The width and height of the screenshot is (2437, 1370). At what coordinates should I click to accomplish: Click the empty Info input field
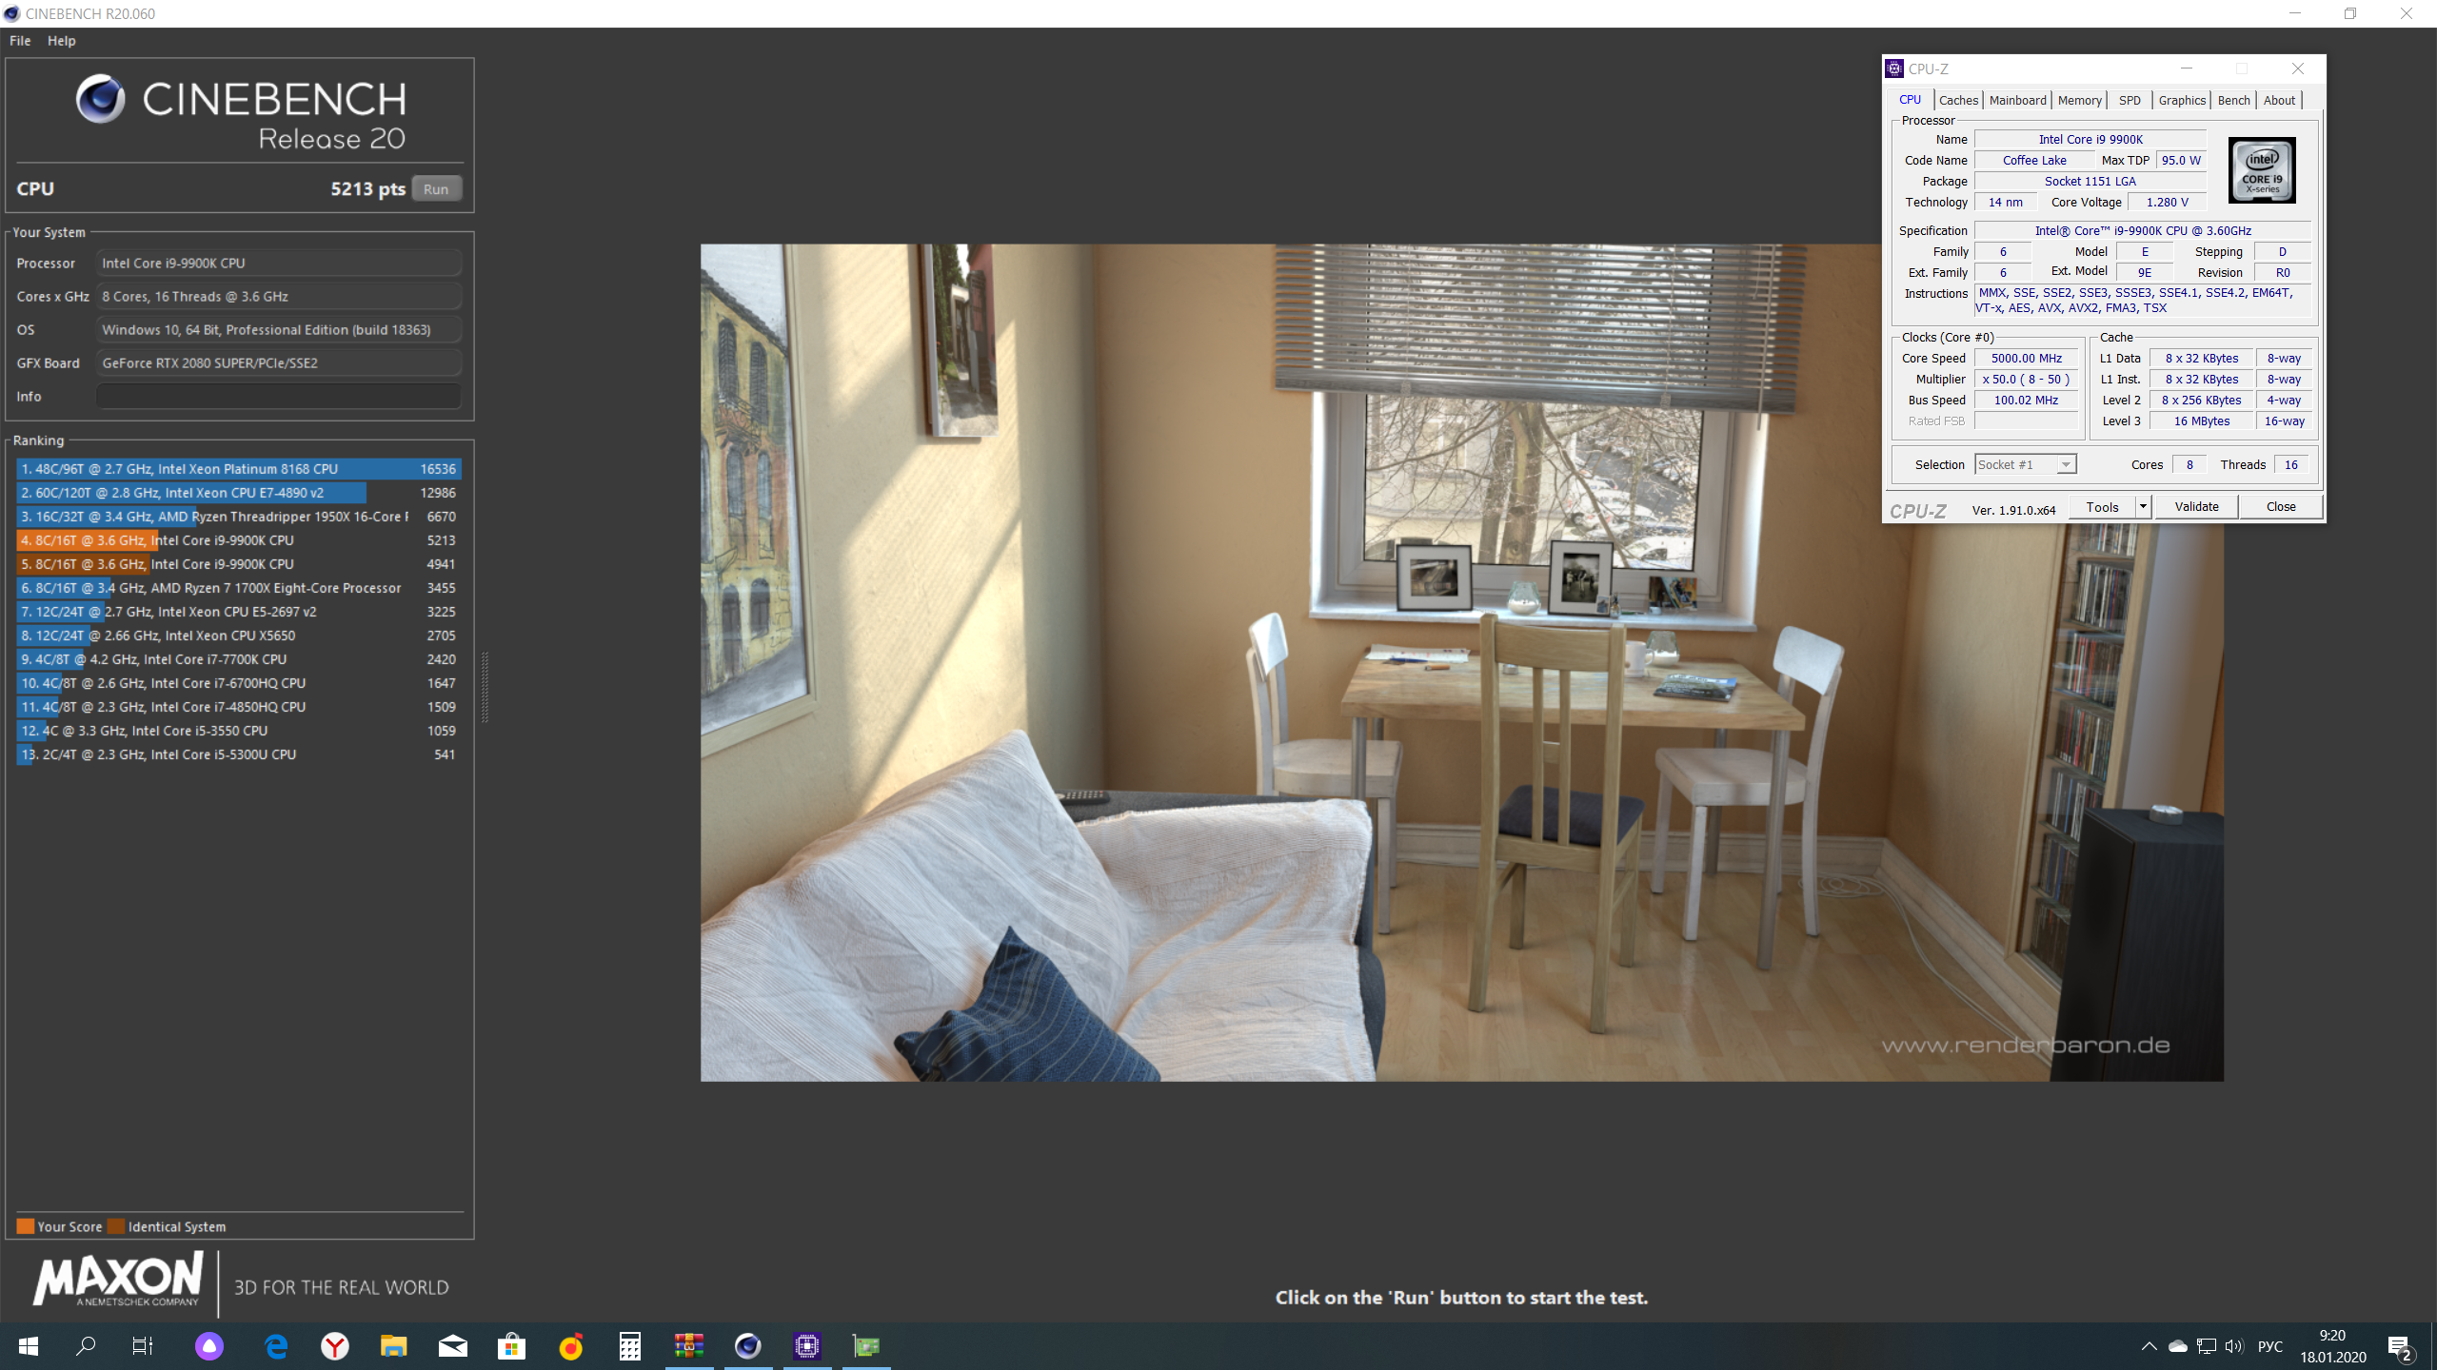[x=279, y=397]
